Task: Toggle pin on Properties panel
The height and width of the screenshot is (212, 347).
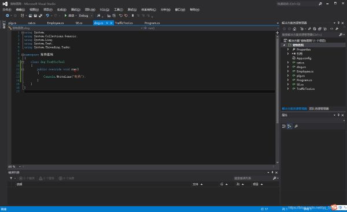Action: pos(338,115)
